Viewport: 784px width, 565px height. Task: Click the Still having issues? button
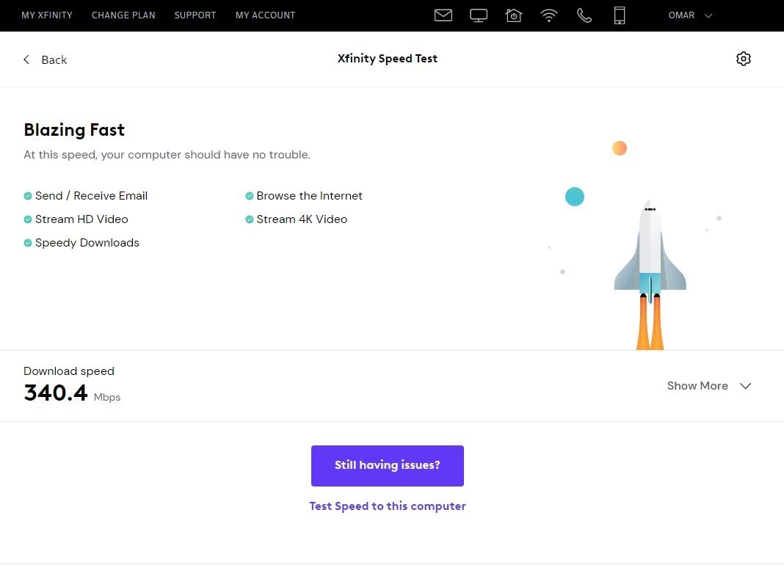[388, 465]
